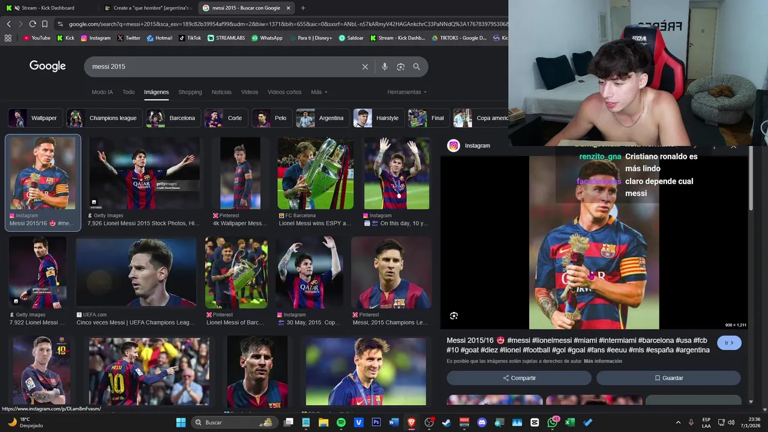Open the WhatsApp bookmark in the bookmarks bar
This screenshot has width=768, height=432.
click(x=267, y=38)
